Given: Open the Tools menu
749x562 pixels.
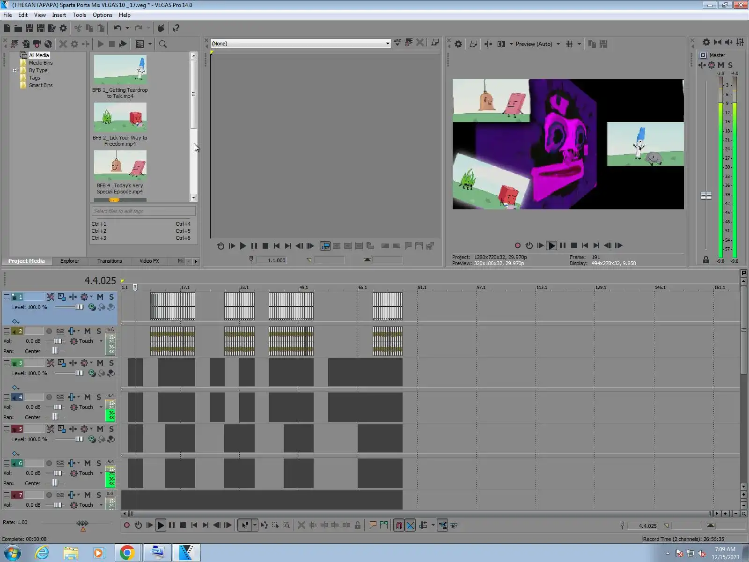Looking at the screenshot, I should point(79,15).
